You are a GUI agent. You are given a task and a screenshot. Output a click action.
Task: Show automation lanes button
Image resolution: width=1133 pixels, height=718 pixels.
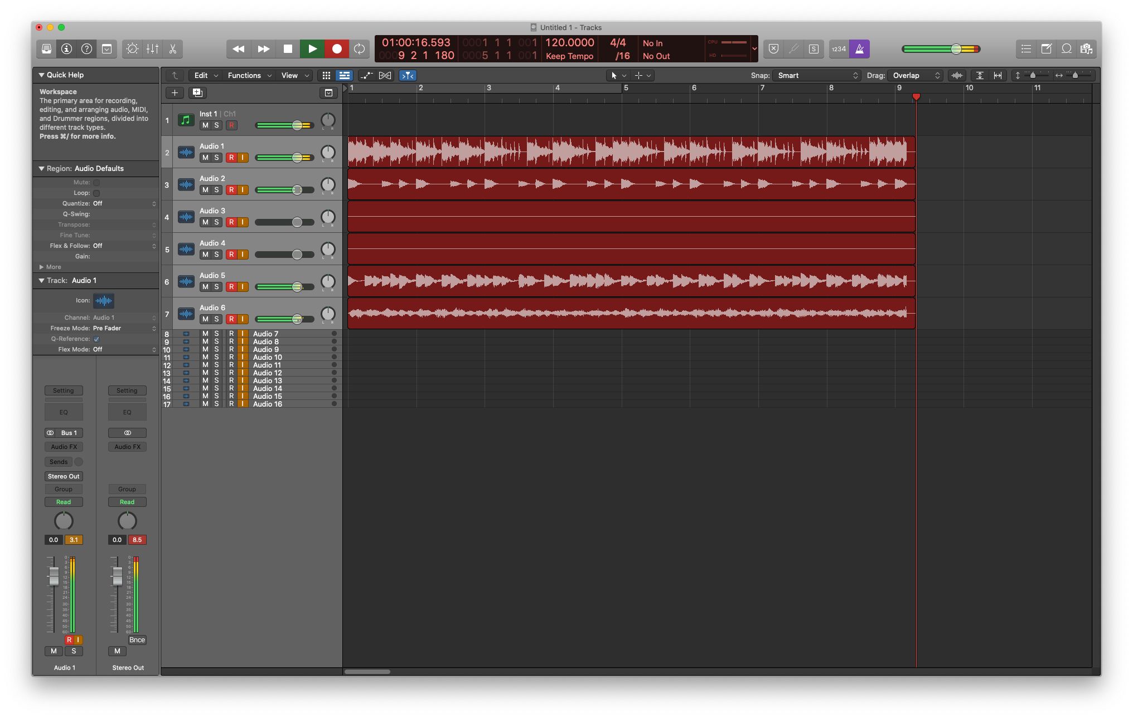[366, 75]
